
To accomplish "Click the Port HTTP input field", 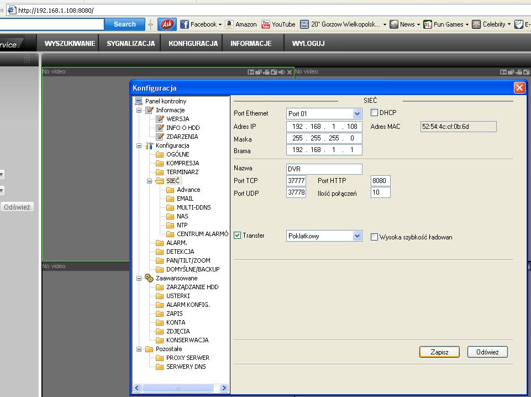I will pyautogui.click(x=381, y=181).
